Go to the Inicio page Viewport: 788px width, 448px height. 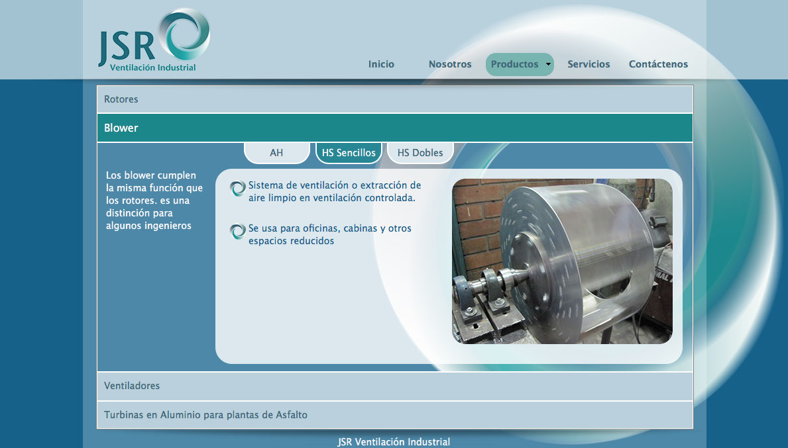[381, 64]
